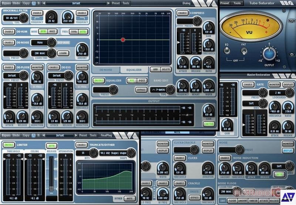Switch to B setting in Dialog top bar

[39, 3]
